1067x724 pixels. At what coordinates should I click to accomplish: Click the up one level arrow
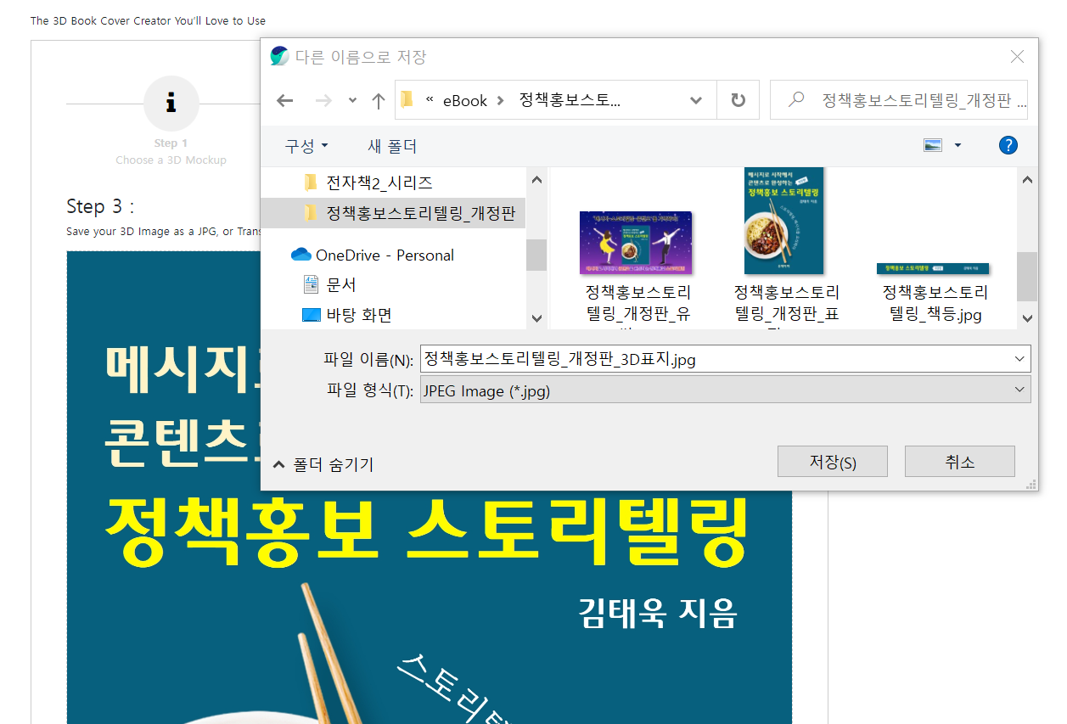click(x=378, y=99)
